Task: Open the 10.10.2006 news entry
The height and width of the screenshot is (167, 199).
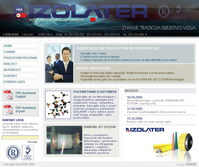Action: click(135, 97)
